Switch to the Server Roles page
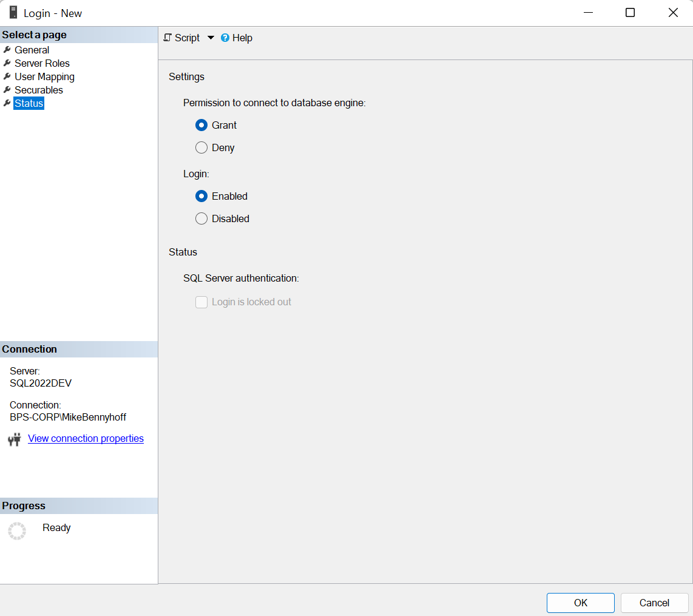Viewport: 693px width, 616px height. (42, 63)
